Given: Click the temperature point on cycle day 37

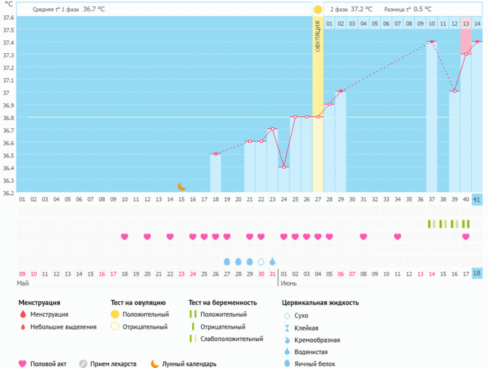Looking at the screenshot, I should point(432,42).
